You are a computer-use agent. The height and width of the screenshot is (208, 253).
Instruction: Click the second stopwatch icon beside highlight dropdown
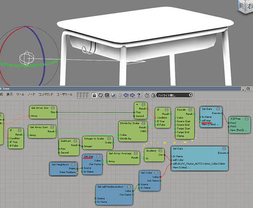[153, 95]
